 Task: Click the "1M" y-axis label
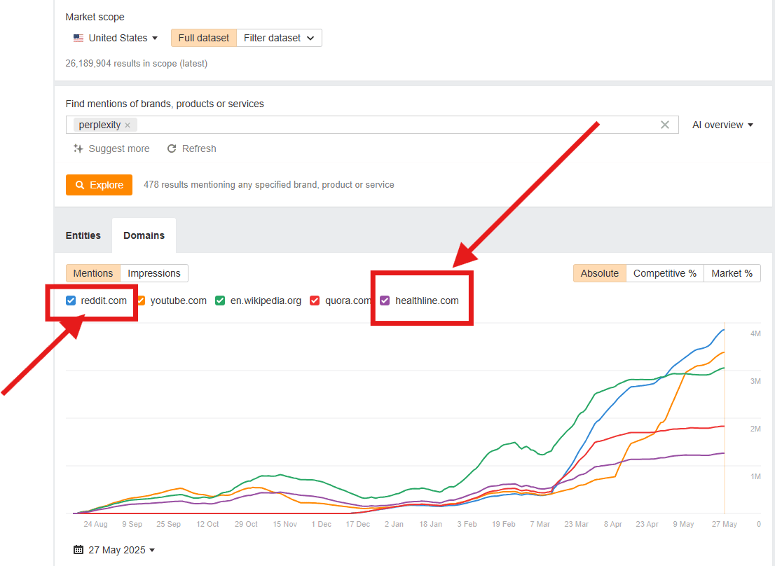(755, 476)
